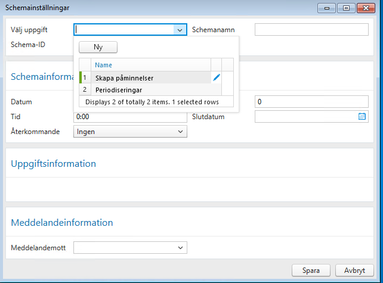This screenshot has width=383, height=283.
Task: Expand the Återkommande dropdown
Action: tap(180, 132)
